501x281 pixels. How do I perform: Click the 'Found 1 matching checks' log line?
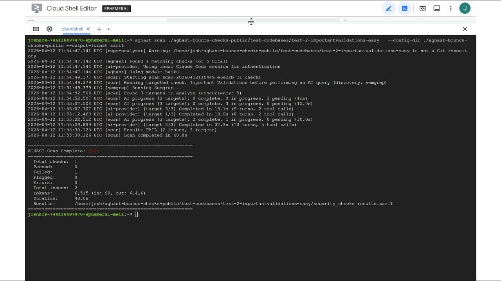click(128, 61)
